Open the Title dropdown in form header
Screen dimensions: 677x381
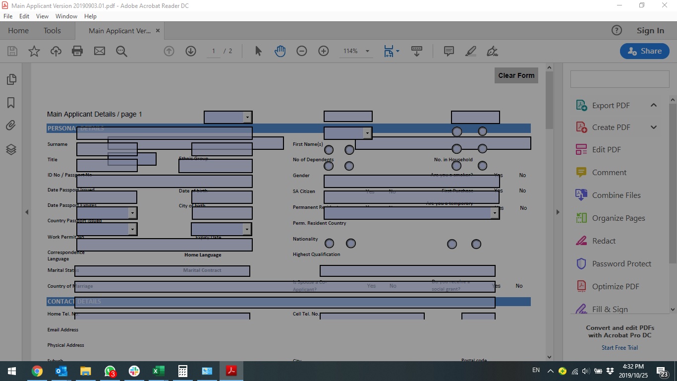[x=247, y=117]
